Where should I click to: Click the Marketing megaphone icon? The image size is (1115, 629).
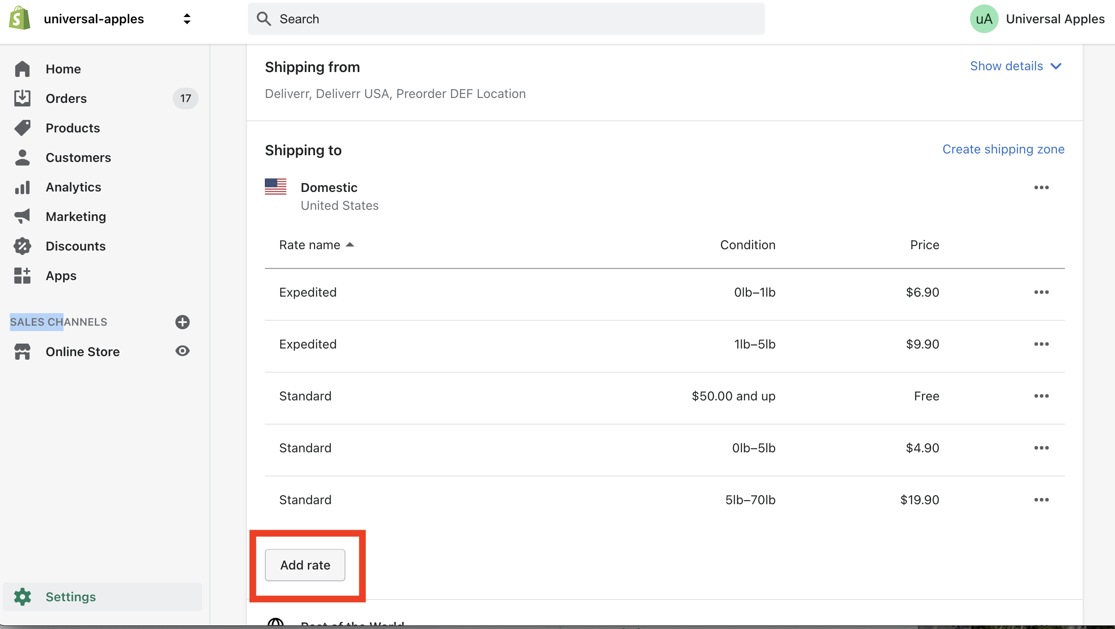22,217
